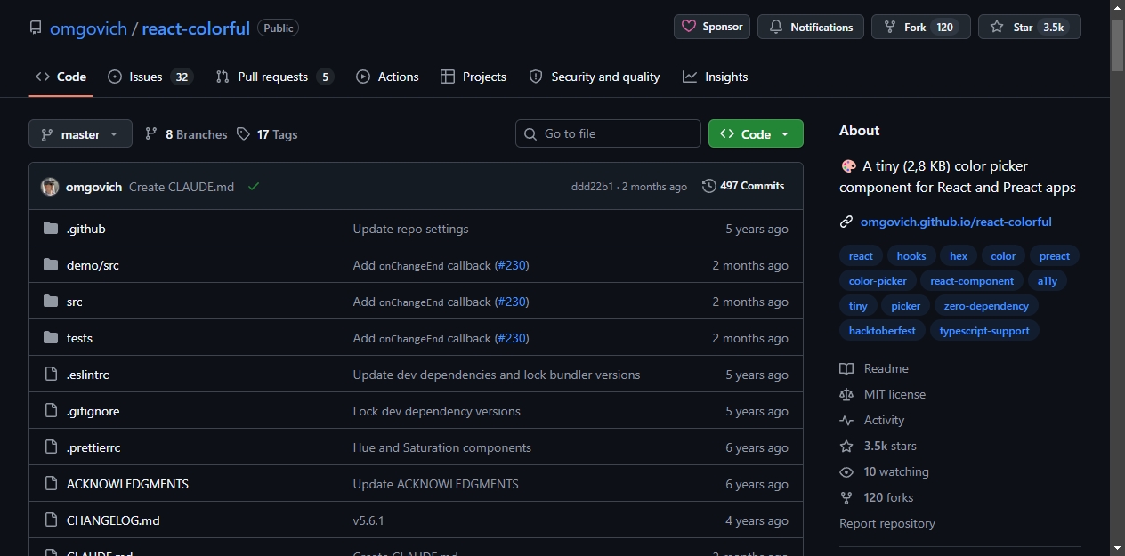Click the branches icon beside 8 Branches
Viewport: 1125px width, 556px height.
pyautogui.click(x=151, y=134)
